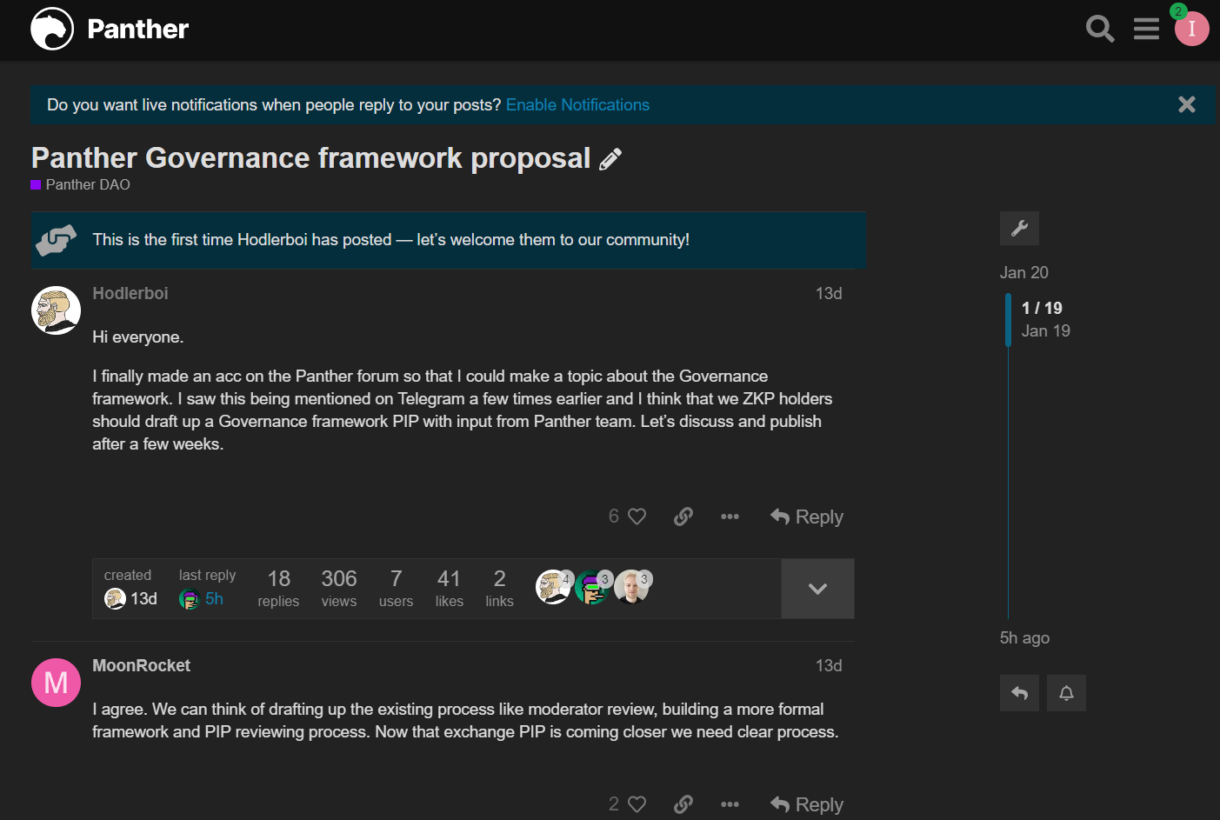Click the timeline scroller handle
Viewport: 1220px width, 820px height.
coord(1008,320)
